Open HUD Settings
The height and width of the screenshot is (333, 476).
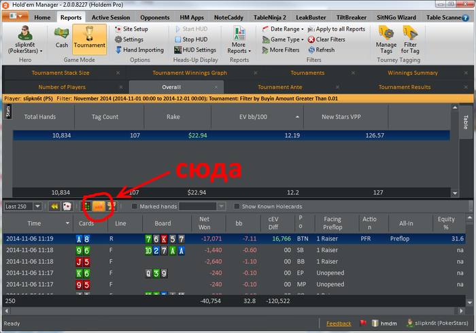click(195, 50)
